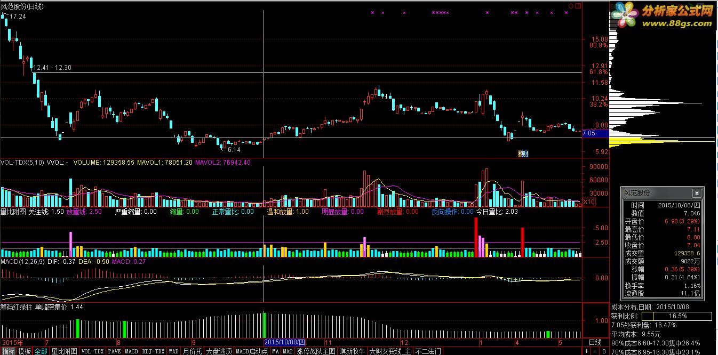The width and height of the screenshot is (718, 355).
Task: Click the month 9 label on the time axis
Action: [x=194, y=343]
